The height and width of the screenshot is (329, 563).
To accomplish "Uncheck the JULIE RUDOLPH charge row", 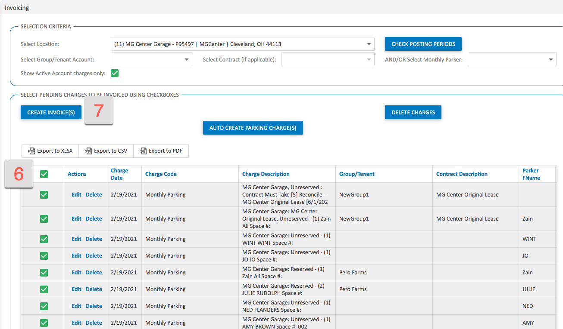I will click(44, 289).
